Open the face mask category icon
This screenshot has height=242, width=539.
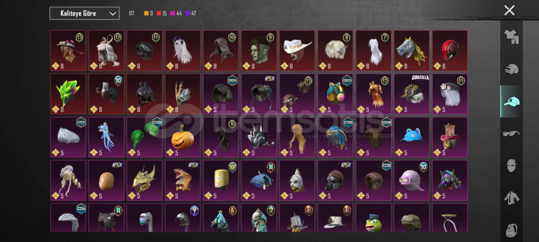[511, 166]
